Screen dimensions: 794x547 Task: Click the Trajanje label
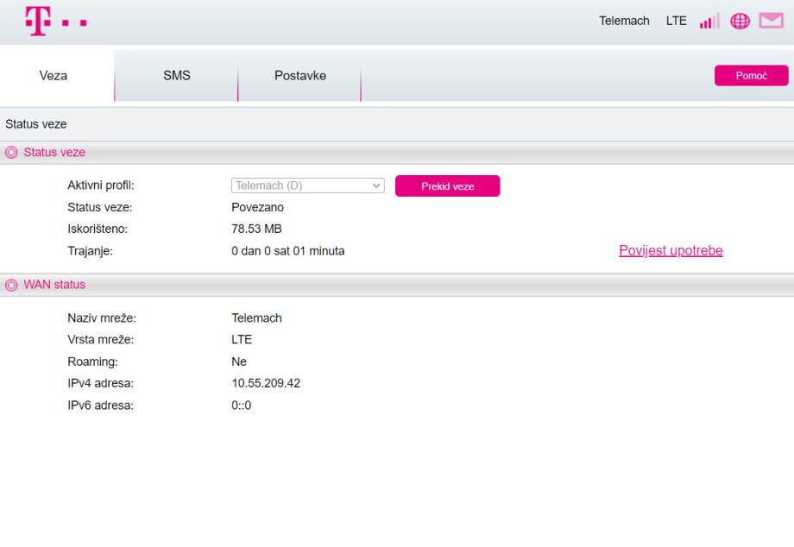[x=90, y=251]
